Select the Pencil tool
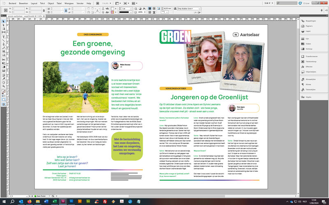Screen dimensions: 329x205 tap(4, 48)
